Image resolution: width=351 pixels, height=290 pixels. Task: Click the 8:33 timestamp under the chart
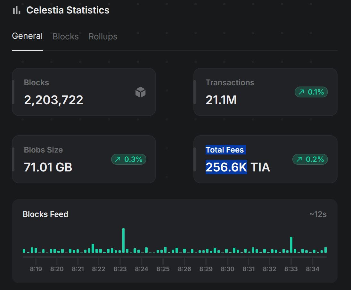(291, 269)
